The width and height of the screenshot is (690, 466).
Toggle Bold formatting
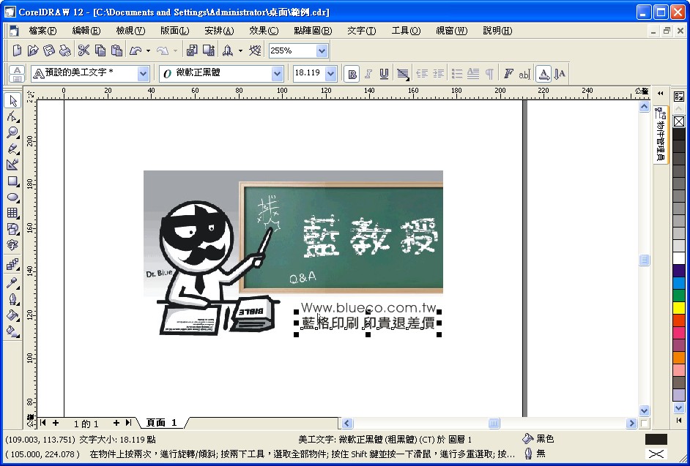[x=352, y=73]
